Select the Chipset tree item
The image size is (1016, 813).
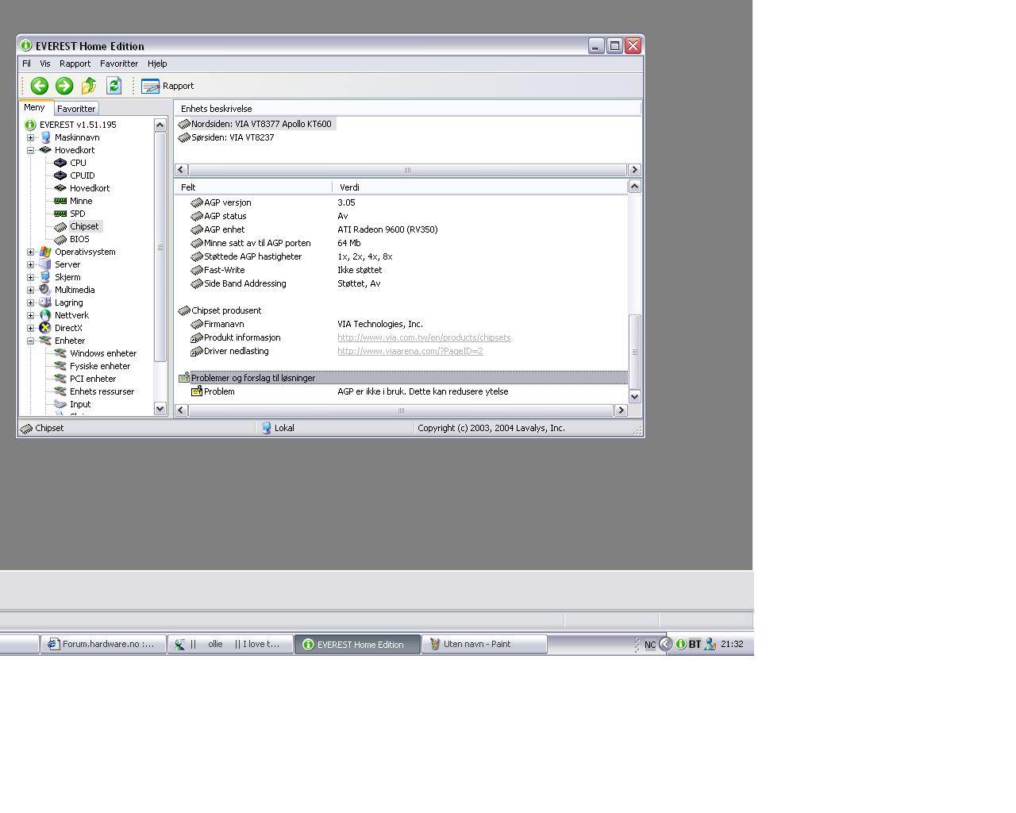pos(84,226)
